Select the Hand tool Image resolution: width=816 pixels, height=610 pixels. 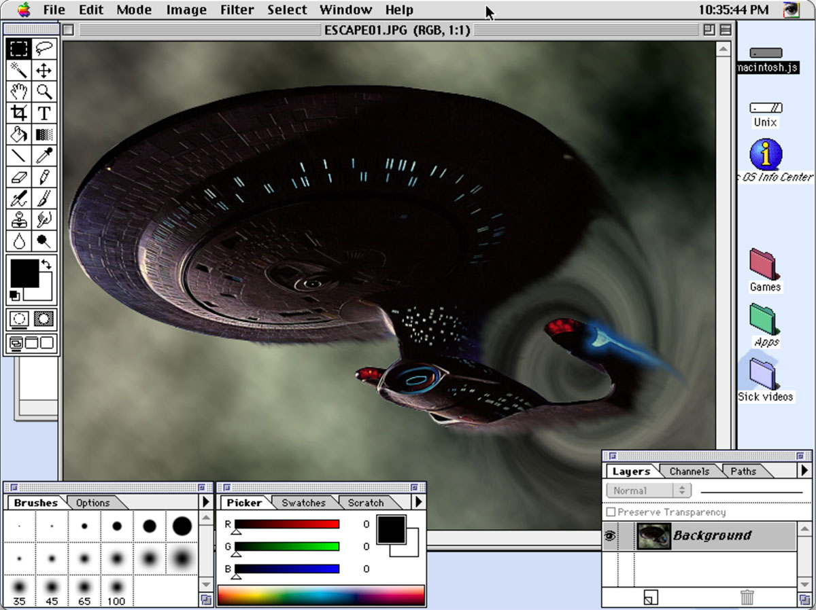[x=19, y=92]
